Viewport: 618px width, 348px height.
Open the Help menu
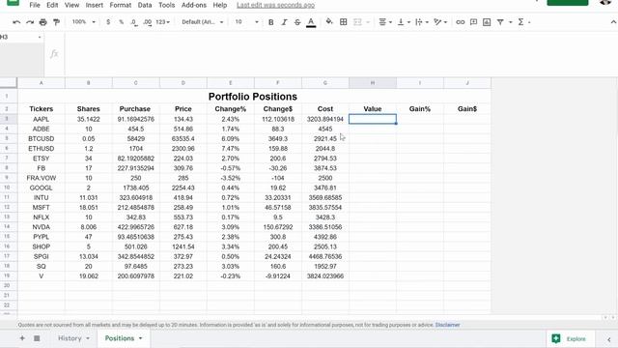pyautogui.click(x=220, y=5)
